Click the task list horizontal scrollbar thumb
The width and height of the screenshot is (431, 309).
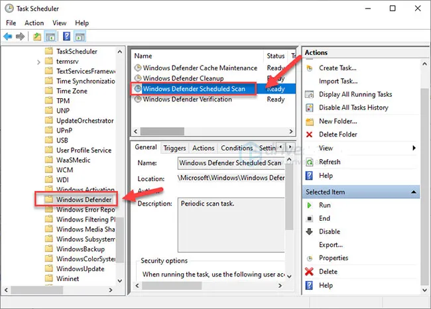(162, 131)
